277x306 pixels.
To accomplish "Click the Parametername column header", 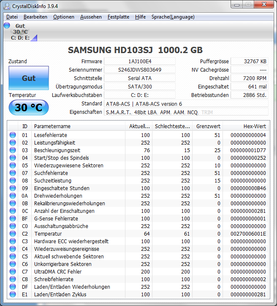I will click(x=78, y=126).
